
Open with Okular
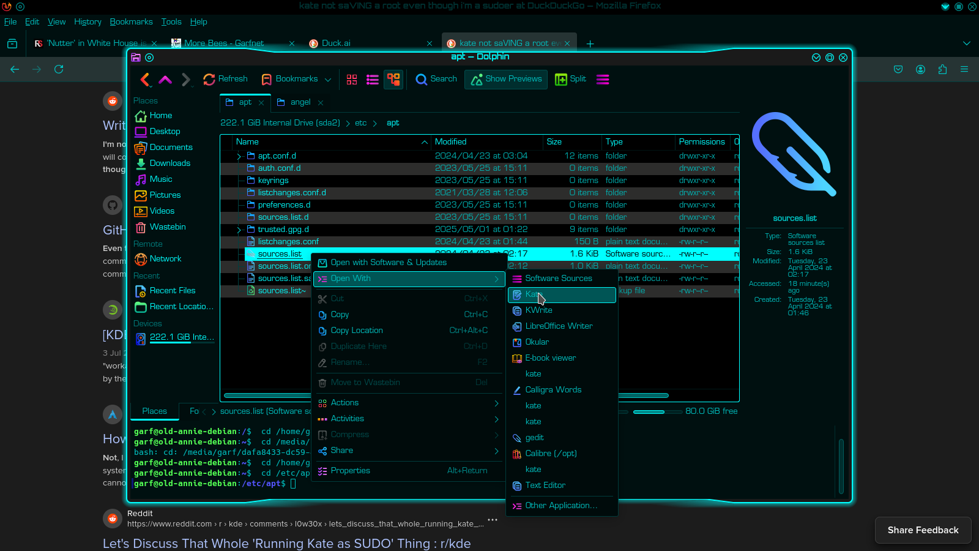tap(562, 342)
